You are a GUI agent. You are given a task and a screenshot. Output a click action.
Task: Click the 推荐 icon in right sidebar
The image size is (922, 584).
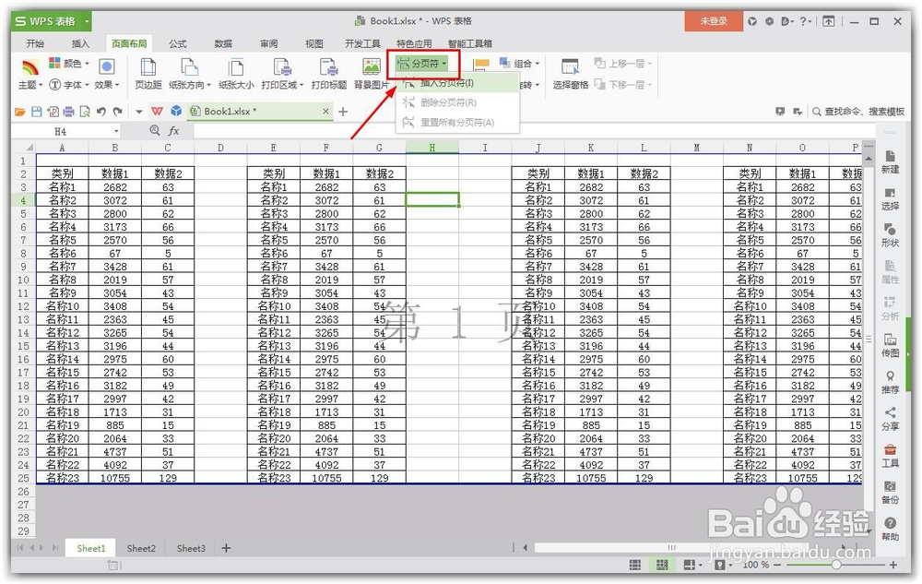click(891, 376)
